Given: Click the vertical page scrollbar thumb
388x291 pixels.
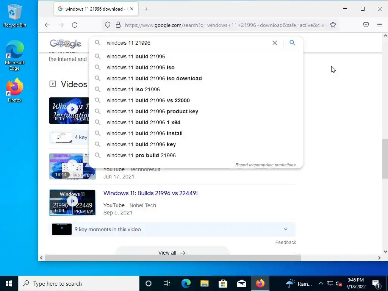Looking at the screenshot, I should [385, 158].
